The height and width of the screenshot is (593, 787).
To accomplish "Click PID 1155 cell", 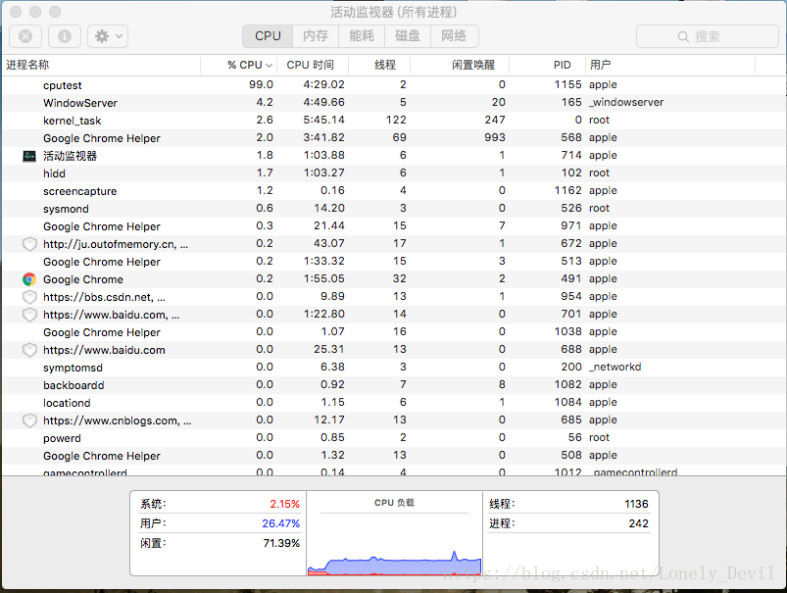I will tap(567, 84).
